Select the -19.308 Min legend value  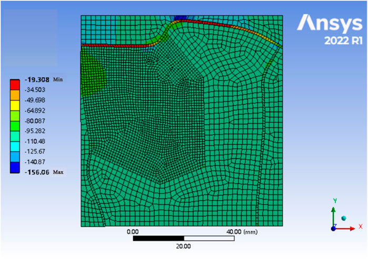pyautogui.click(x=44, y=79)
